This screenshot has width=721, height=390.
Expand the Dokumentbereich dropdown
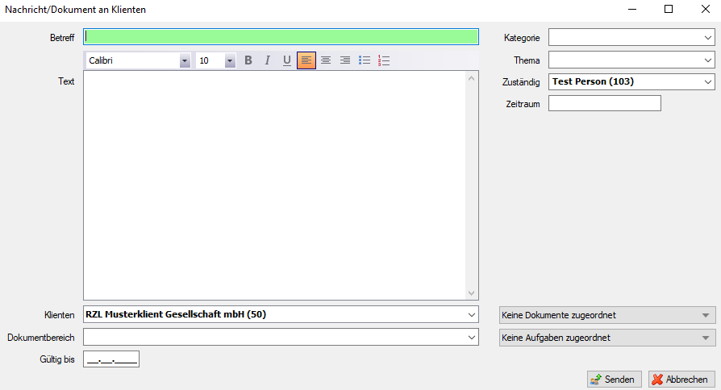point(472,337)
